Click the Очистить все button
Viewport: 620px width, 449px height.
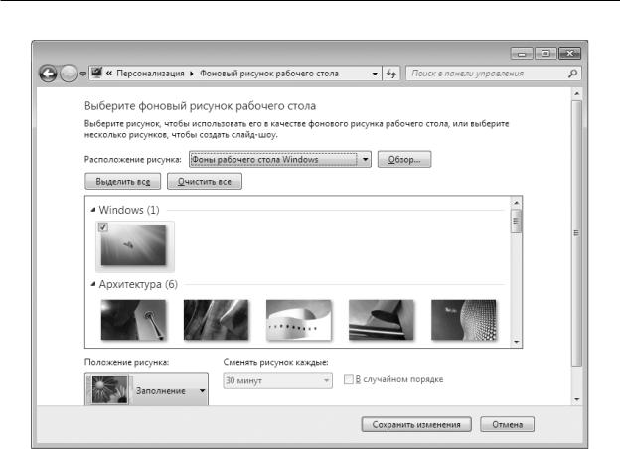pyautogui.click(x=205, y=182)
